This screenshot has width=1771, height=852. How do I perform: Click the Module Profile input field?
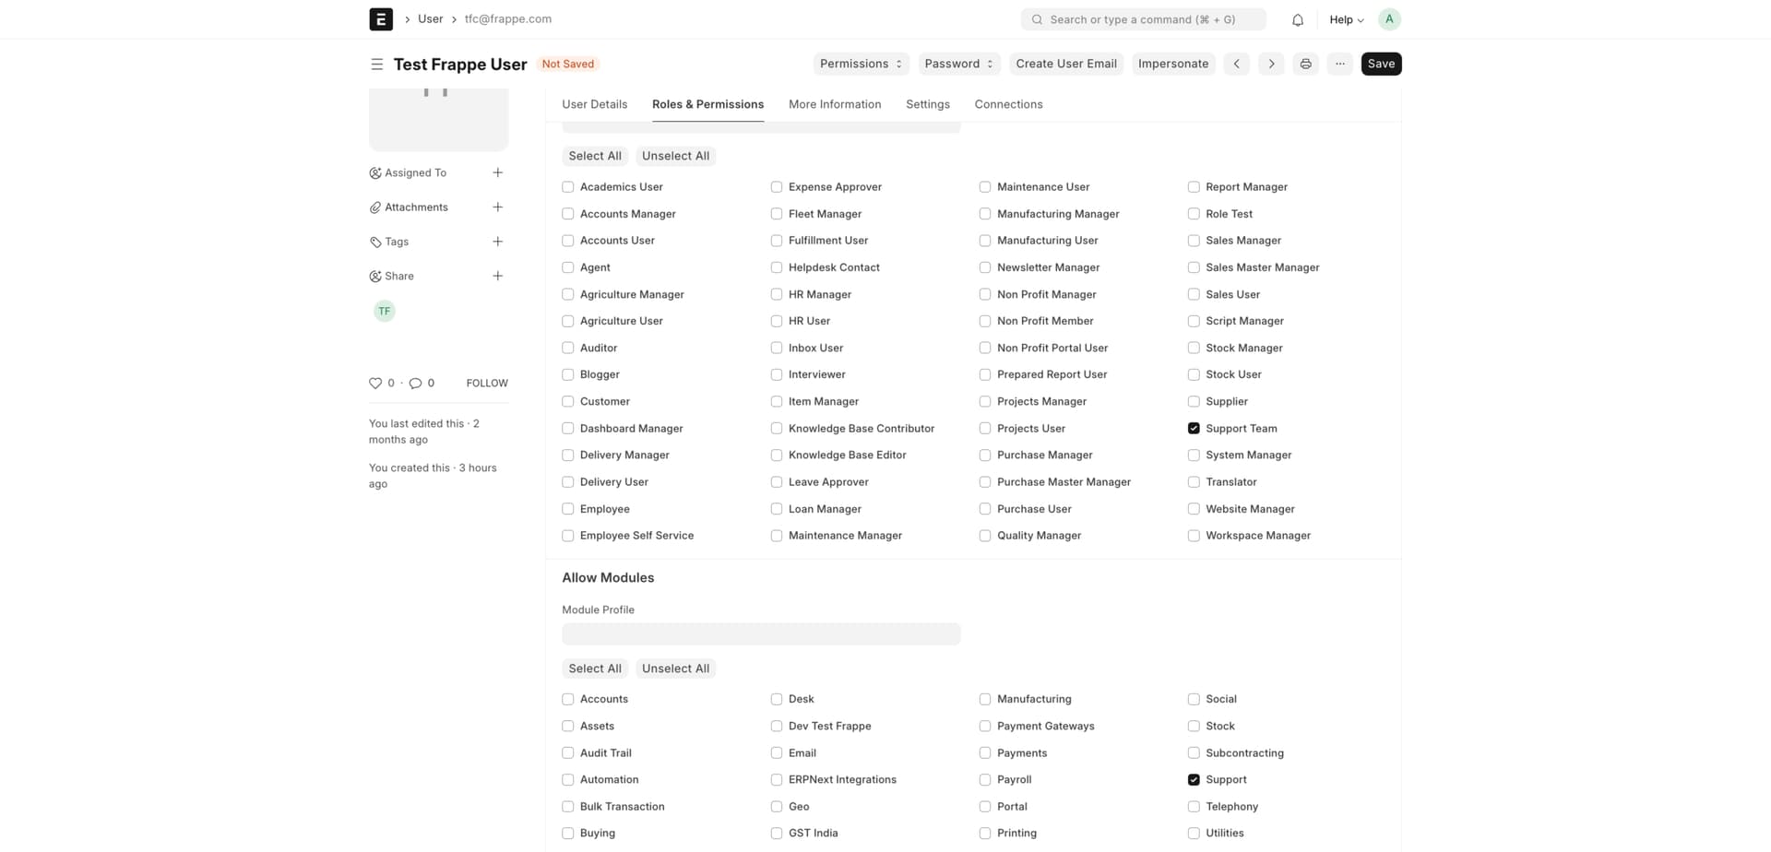(x=761, y=633)
